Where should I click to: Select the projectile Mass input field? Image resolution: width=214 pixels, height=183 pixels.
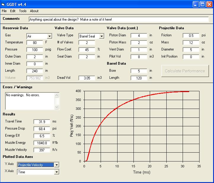pyautogui.click(x=191, y=43)
